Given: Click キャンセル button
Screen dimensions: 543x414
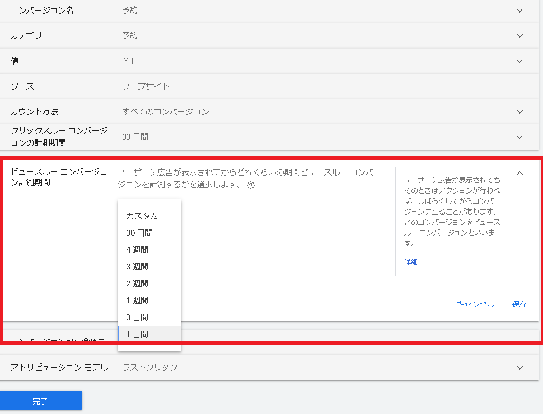Looking at the screenshot, I should (475, 304).
